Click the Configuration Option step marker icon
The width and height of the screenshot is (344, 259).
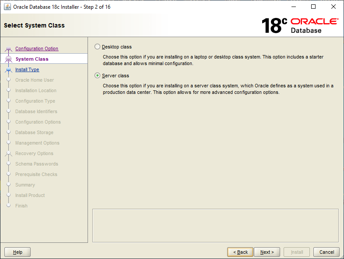(x=9, y=49)
